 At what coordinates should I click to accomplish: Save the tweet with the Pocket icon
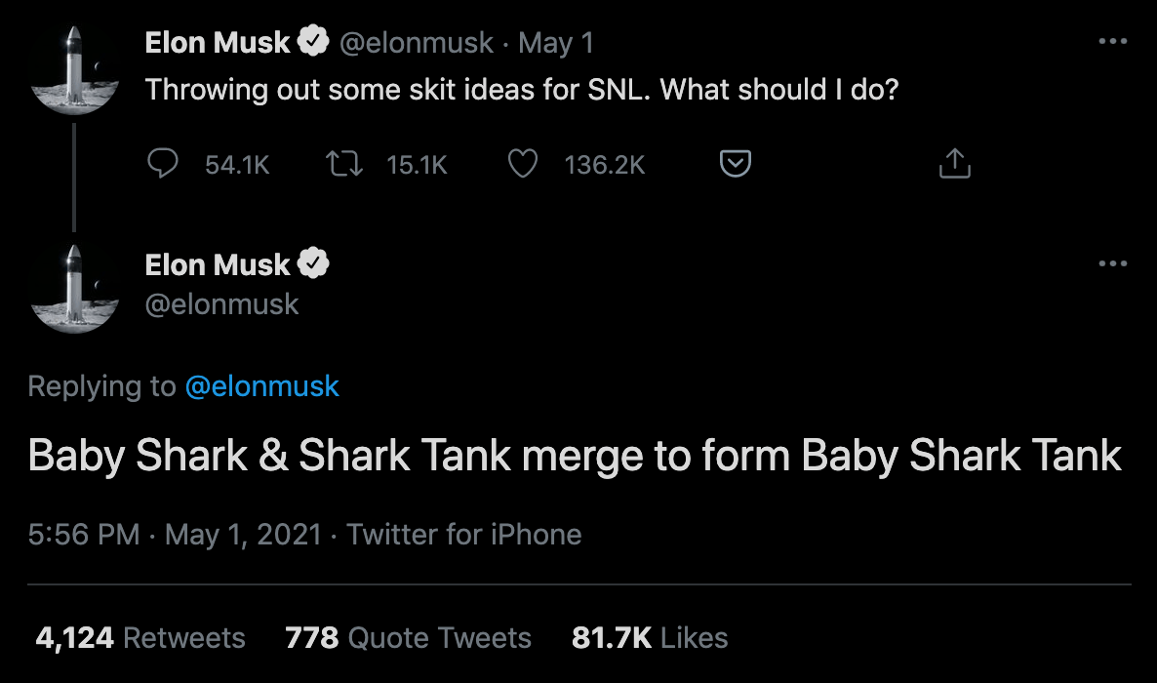pos(736,165)
